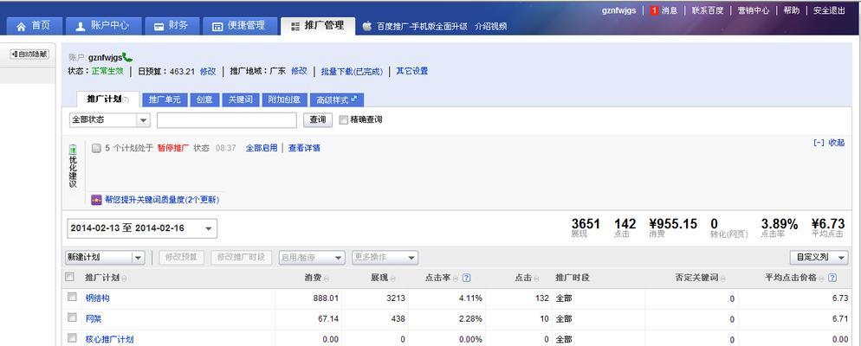The height and width of the screenshot is (346, 861).
Task: Check the select-all box in table header
Action: [x=70, y=277]
